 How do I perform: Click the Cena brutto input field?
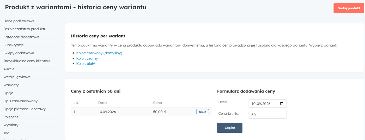[x=267, y=115]
